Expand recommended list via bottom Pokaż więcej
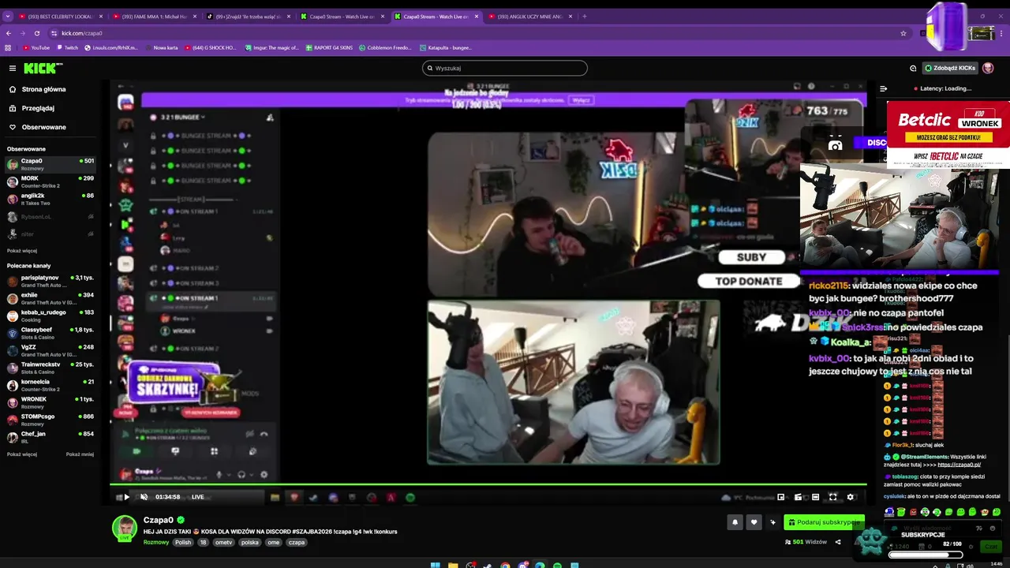This screenshot has width=1010, height=568. click(x=22, y=454)
